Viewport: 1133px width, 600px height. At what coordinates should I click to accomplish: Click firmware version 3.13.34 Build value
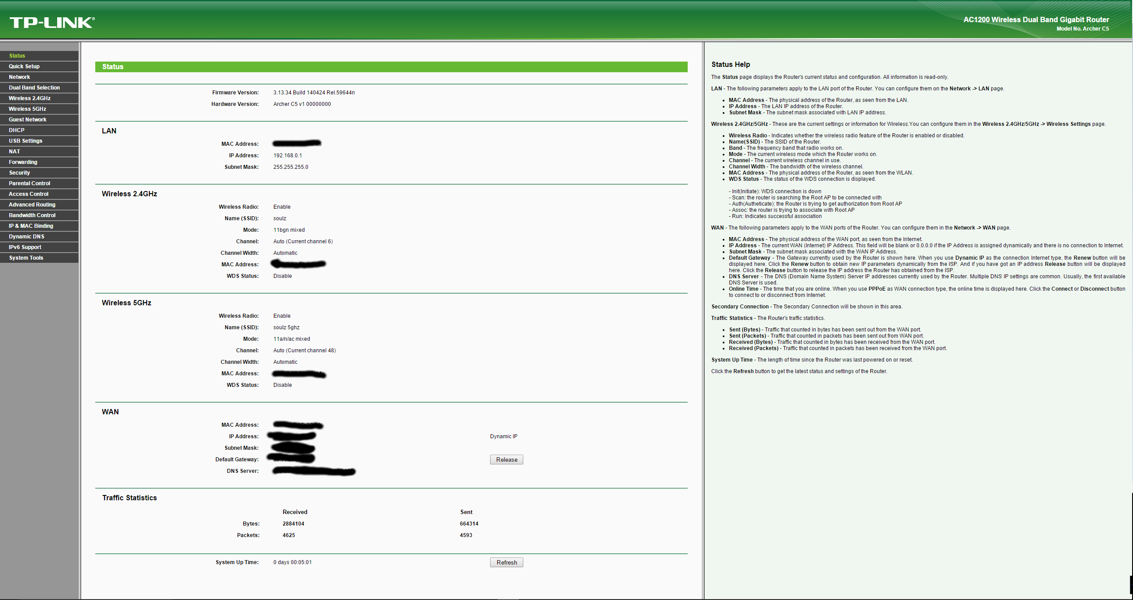pyautogui.click(x=314, y=93)
